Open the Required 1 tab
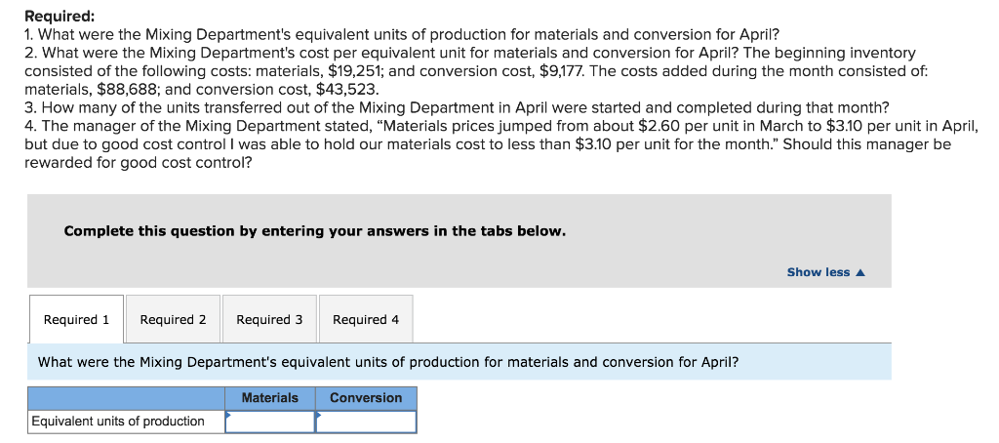The image size is (999, 443). click(x=76, y=319)
